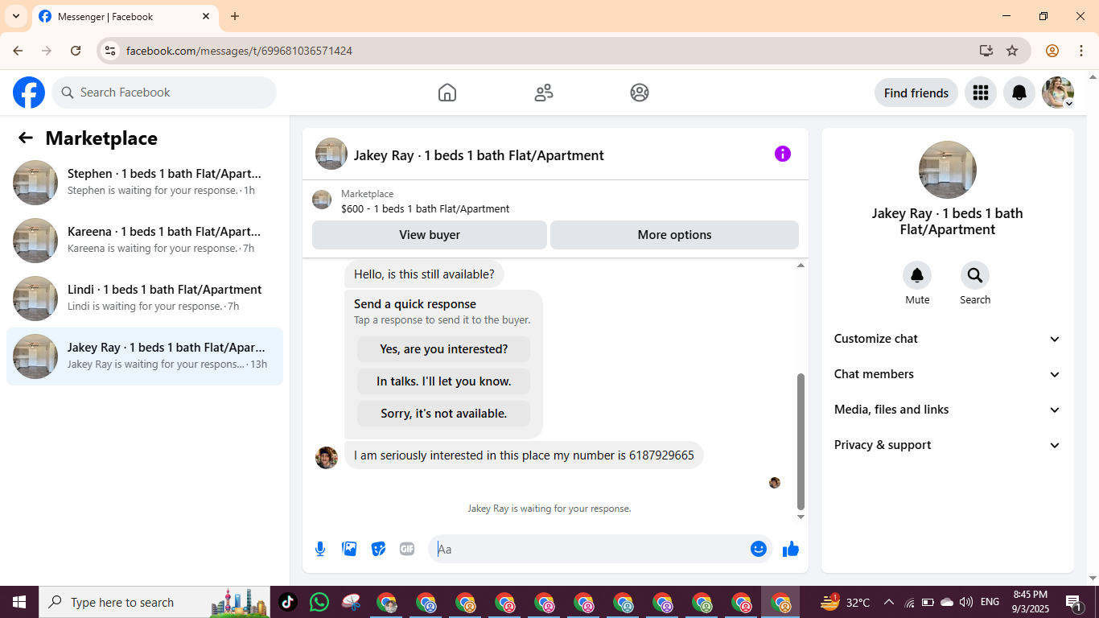Open volume control in system tray

(966, 602)
